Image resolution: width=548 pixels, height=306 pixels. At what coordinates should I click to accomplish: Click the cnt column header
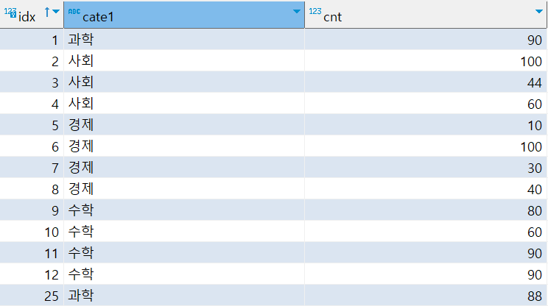[x=426, y=15]
